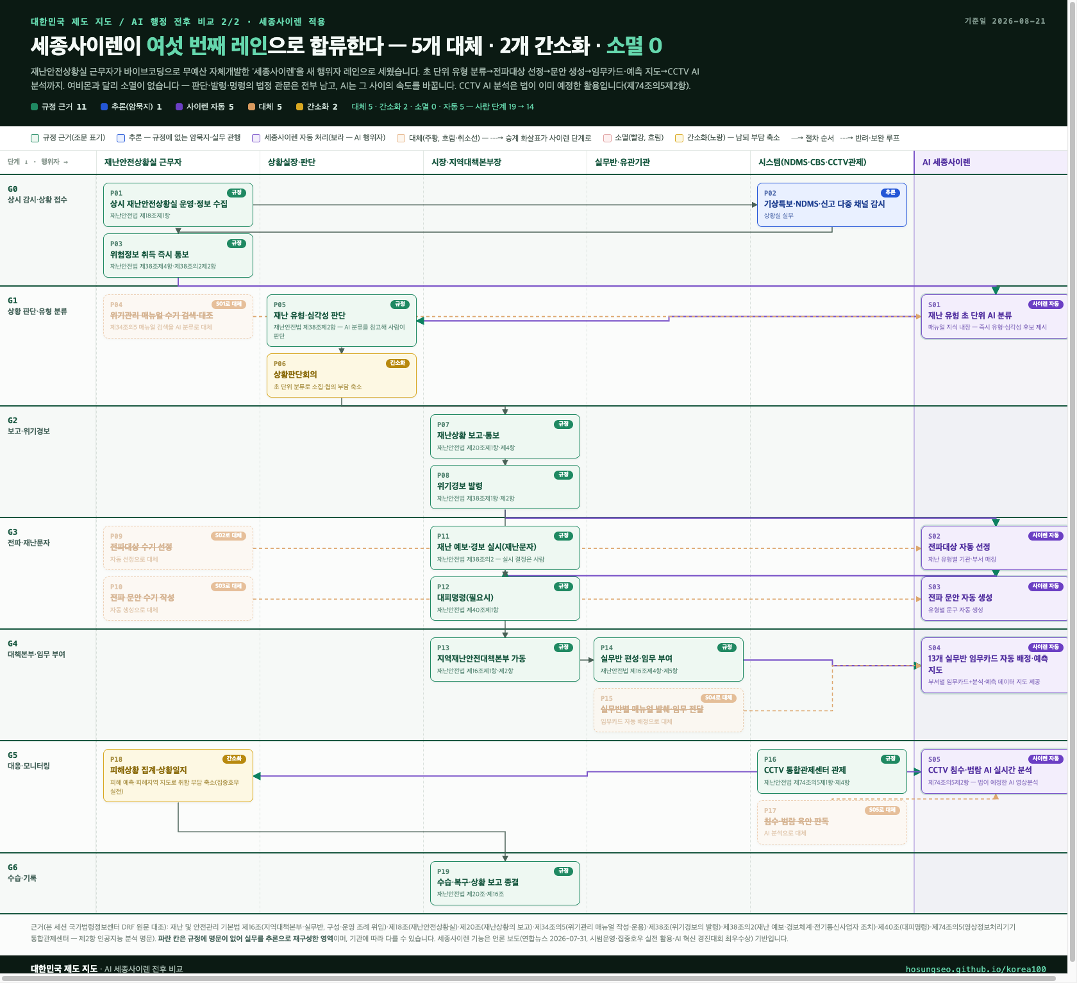The height and width of the screenshot is (983, 1077).
Task: Click the 추론 badge on card P02
Action: [890, 193]
